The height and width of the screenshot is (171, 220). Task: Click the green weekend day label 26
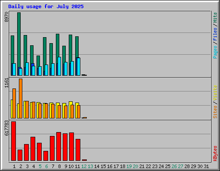(174, 166)
